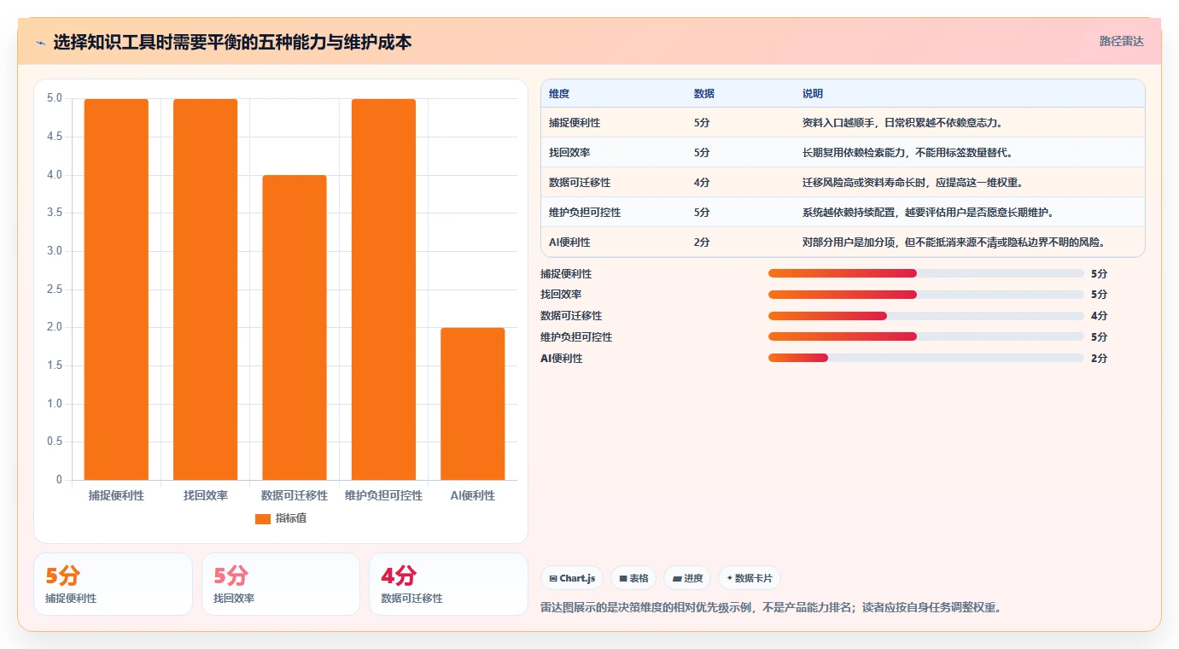
Task: Click the 维护负担可控性 x-axis label
Action: coord(383,496)
